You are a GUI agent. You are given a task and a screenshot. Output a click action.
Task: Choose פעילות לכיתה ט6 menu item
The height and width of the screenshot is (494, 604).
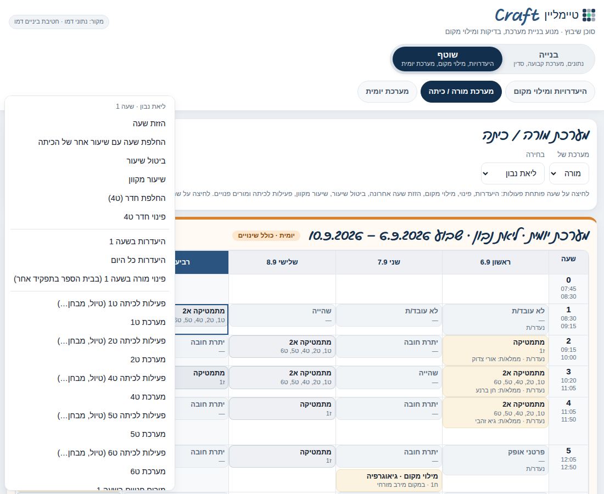[x=90, y=453]
